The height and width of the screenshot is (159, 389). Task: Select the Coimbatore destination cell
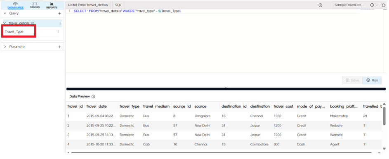click(x=259, y=145)
